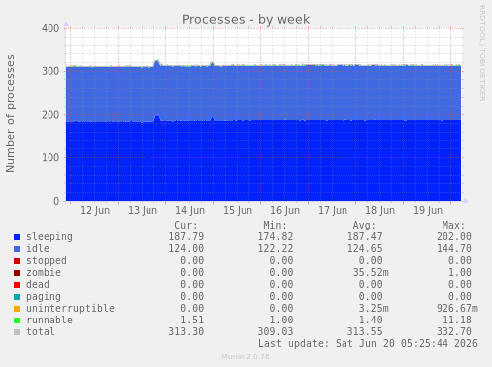The image size is (492, 367).
Task: Click runnable maximum value 11.18
Action: point(457,320)
